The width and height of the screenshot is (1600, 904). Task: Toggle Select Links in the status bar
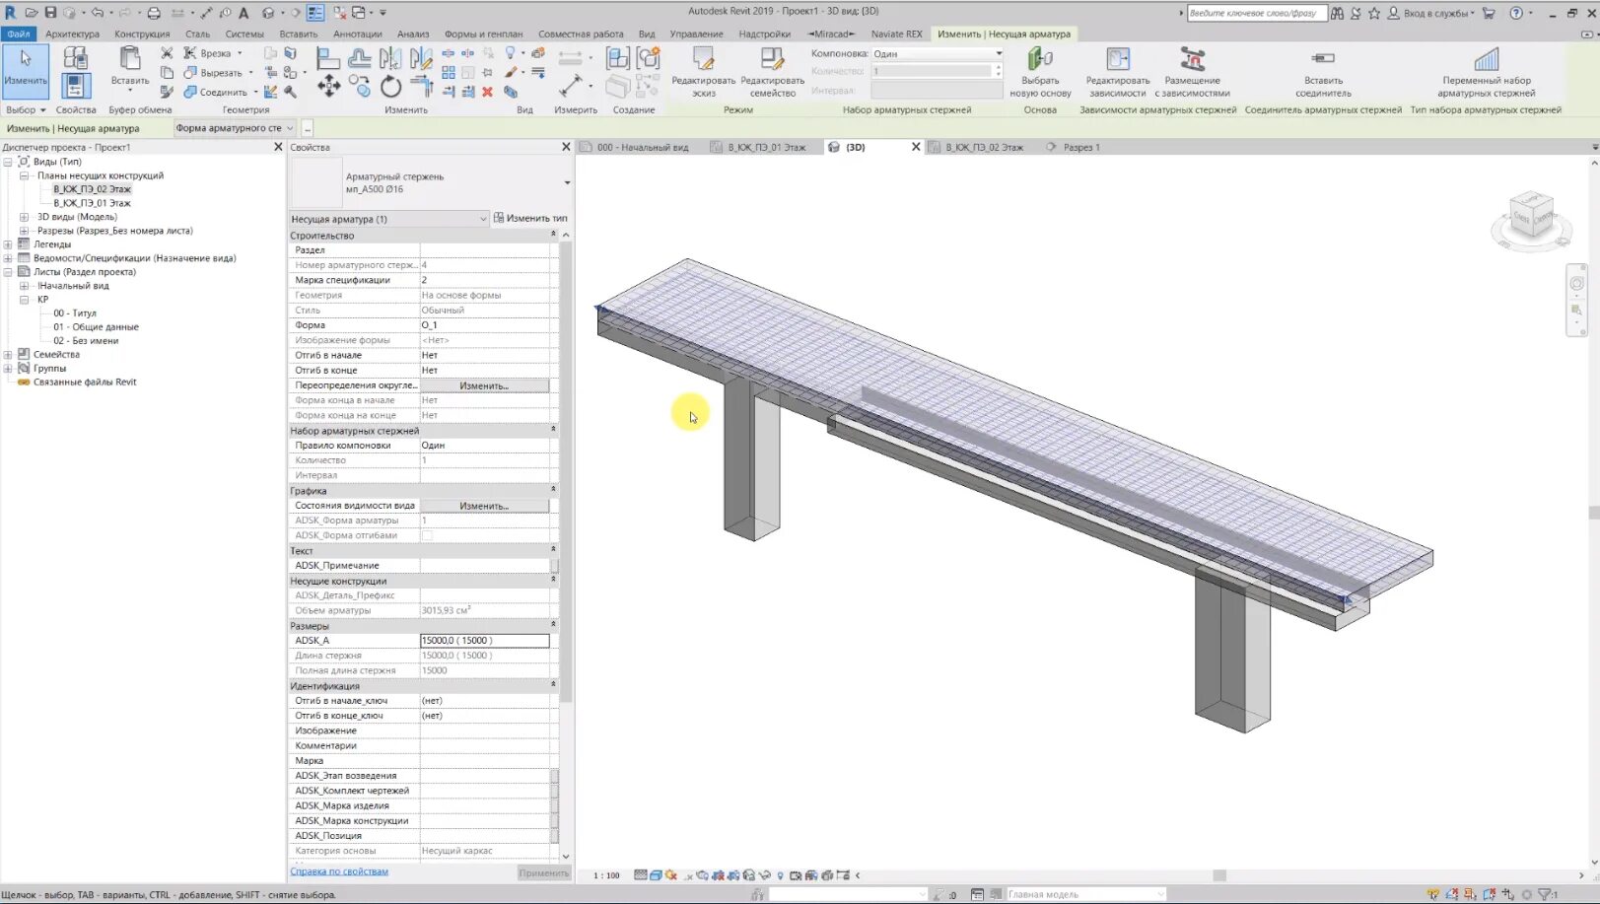point(1432,895)
